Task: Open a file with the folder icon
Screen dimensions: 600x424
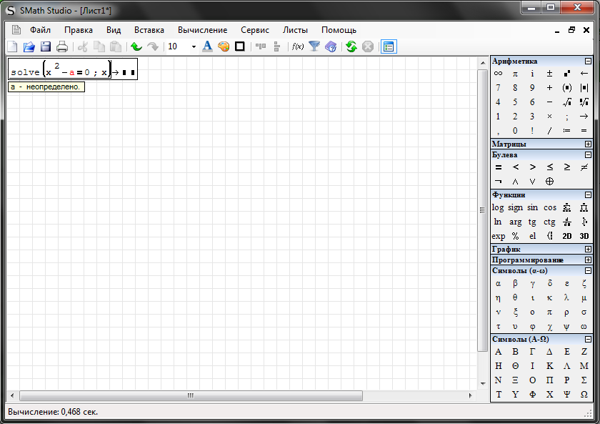Action: tap(29, 46)
